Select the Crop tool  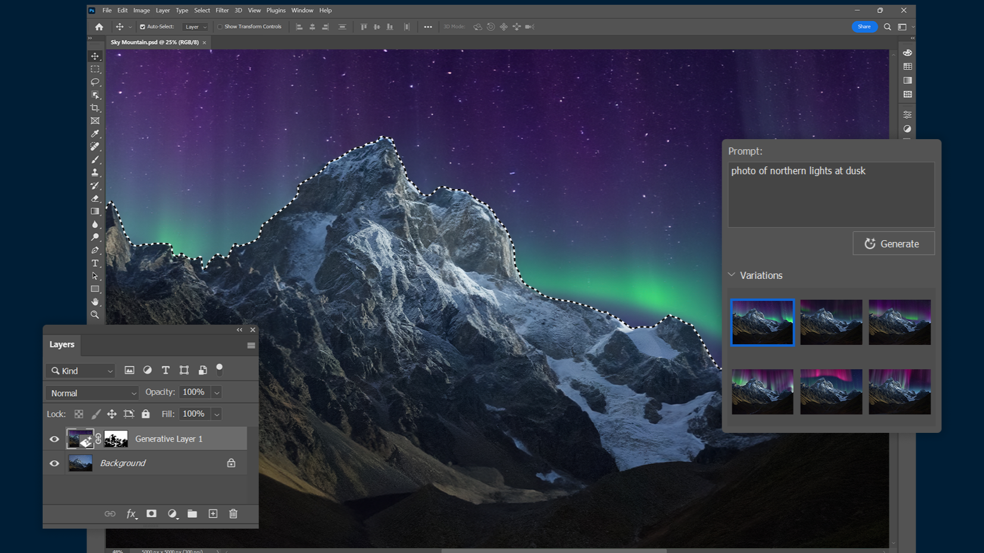[95, 108]
